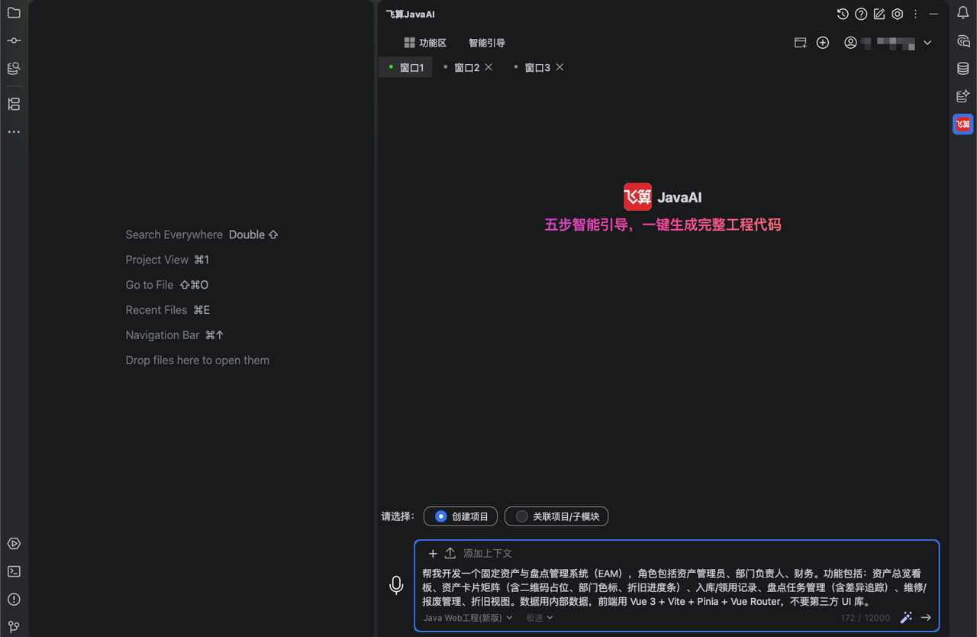Open panel options vertical dots menu

coord(916,14)
